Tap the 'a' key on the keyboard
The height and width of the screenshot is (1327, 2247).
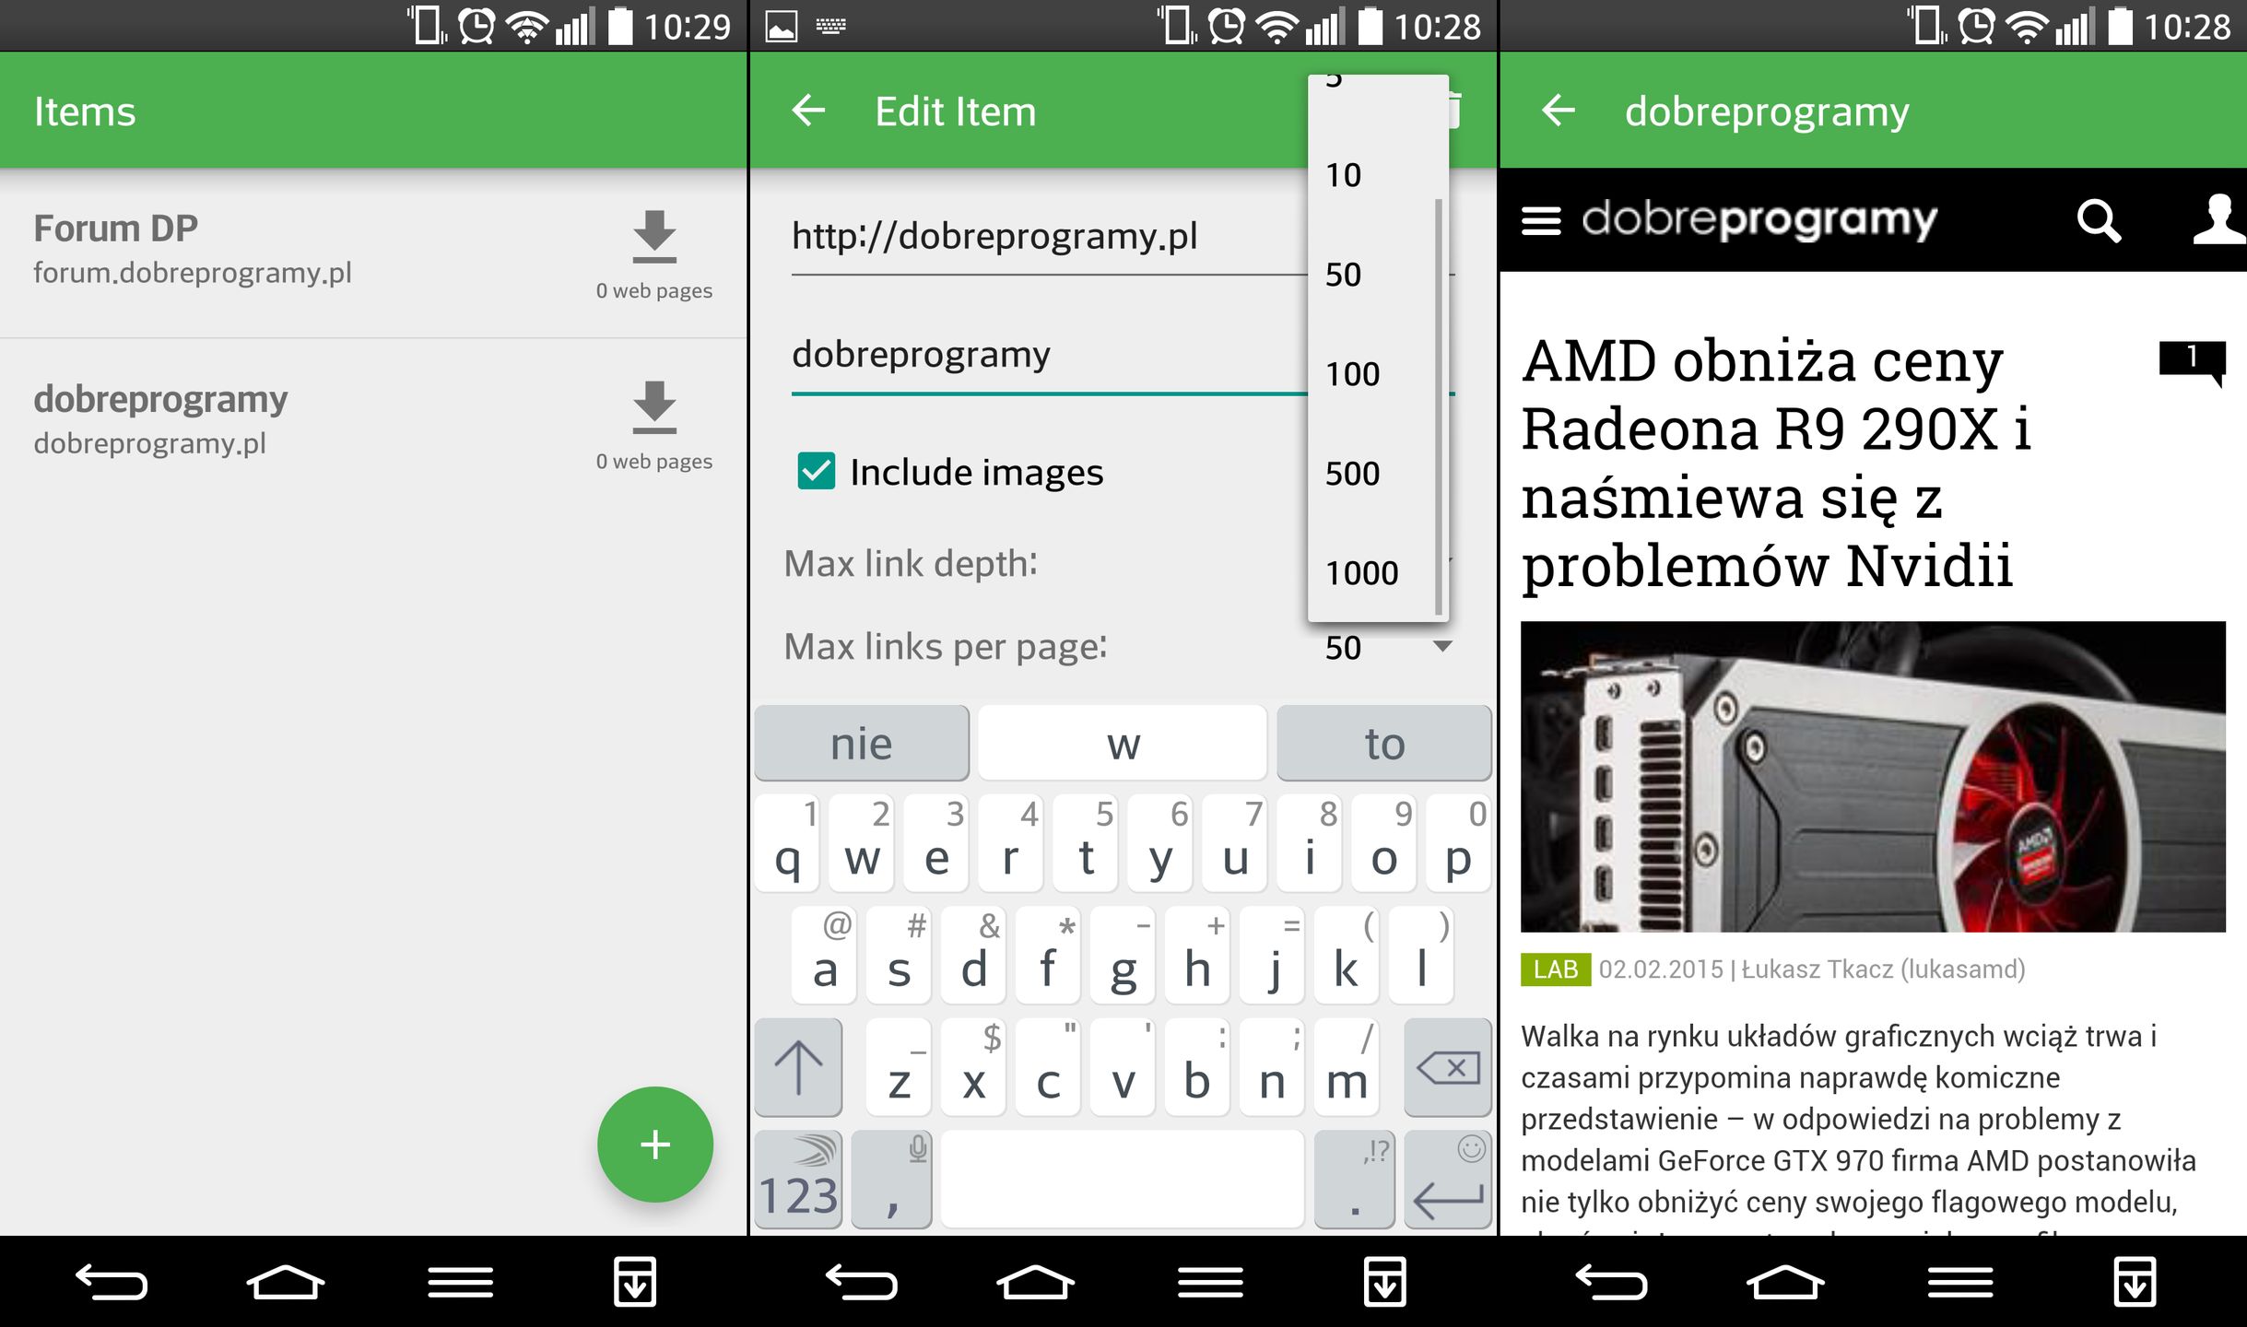tap(825, 956)
